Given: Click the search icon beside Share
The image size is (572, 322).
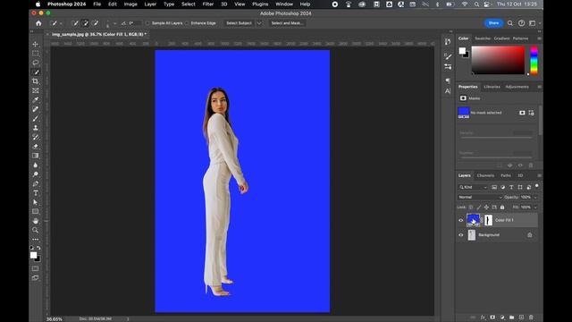Looking at the screenshot, I should [x=510, y=23].
